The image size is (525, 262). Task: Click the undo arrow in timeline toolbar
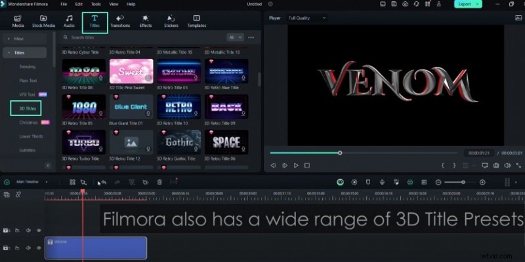pyautogui.click(x=102, y=182)
